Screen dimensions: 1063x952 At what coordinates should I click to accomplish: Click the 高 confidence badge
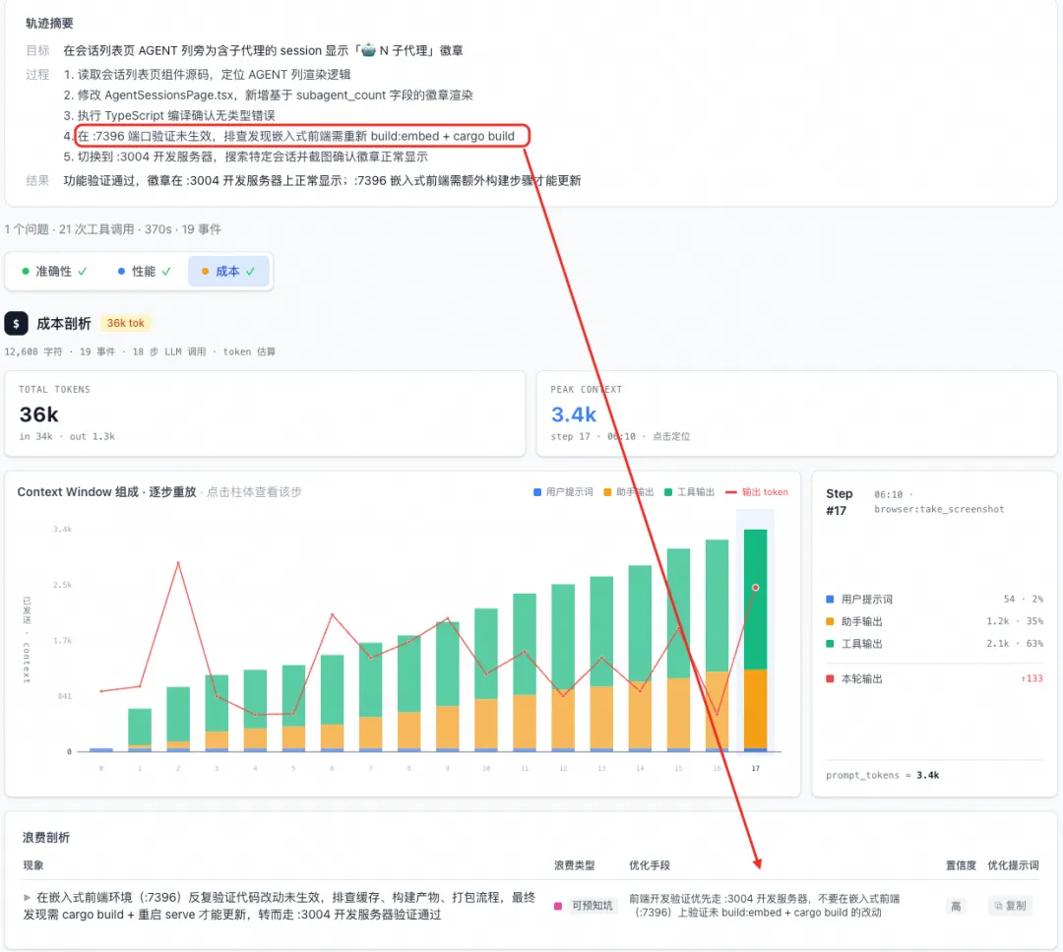[x=956, y=906]
